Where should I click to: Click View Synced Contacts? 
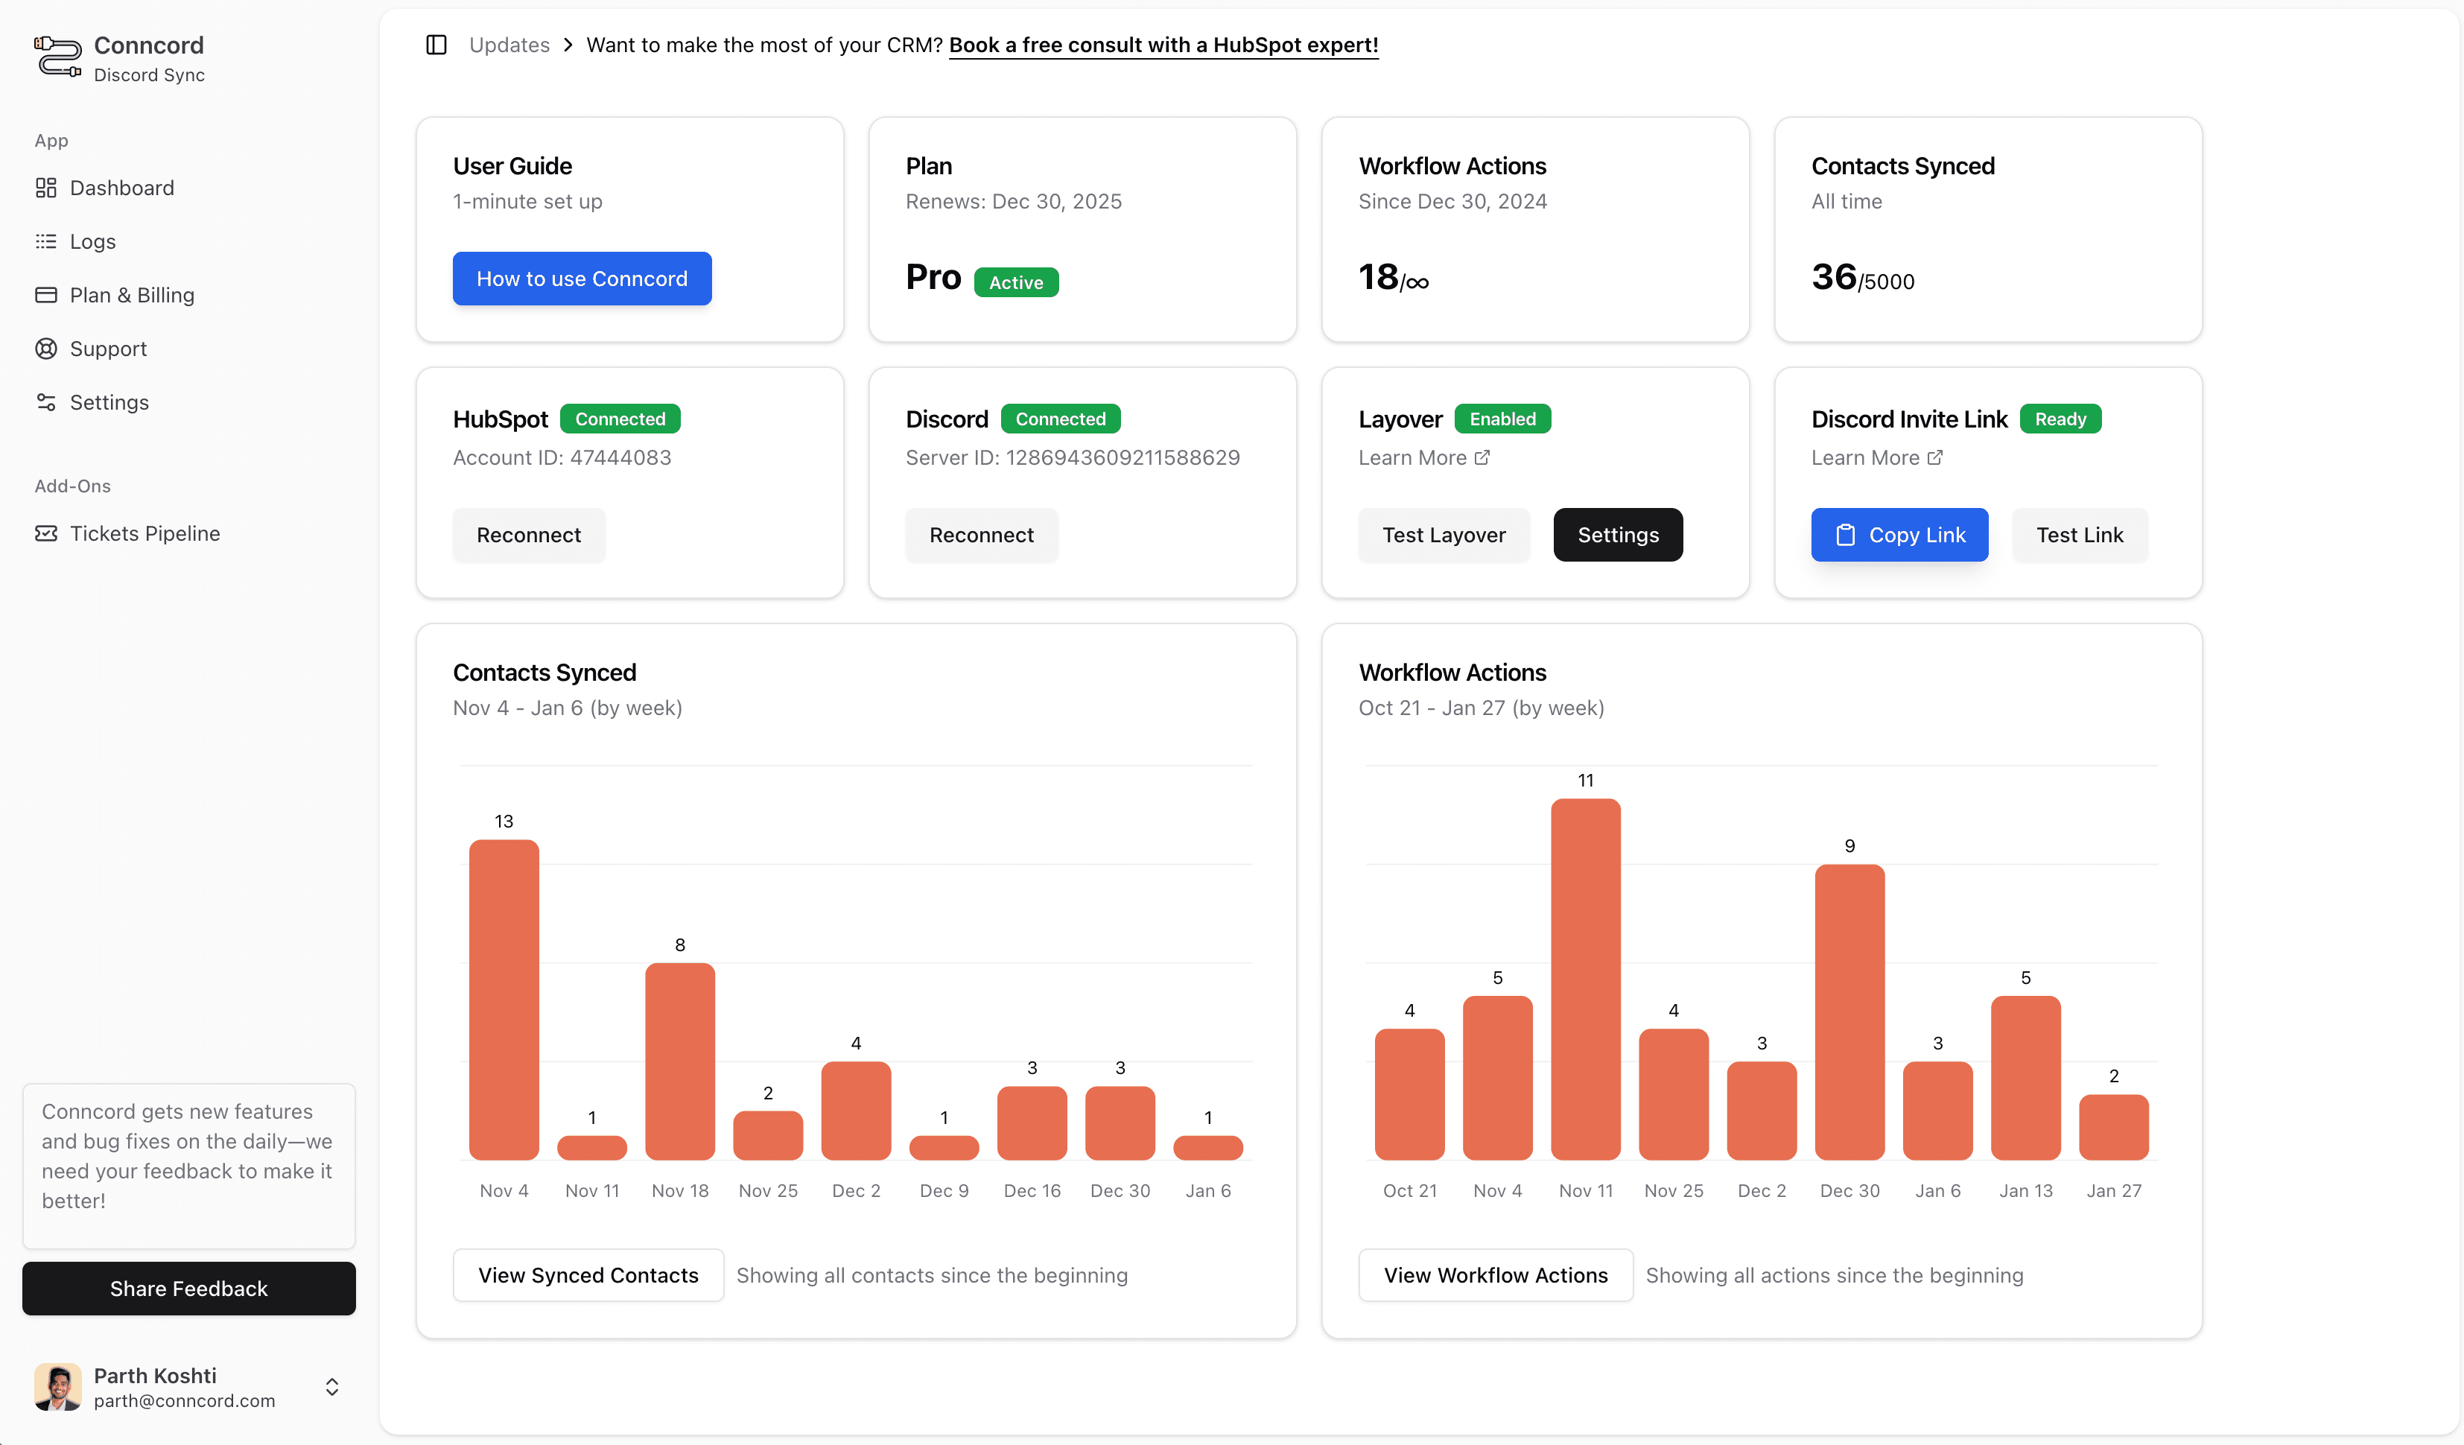coord(588,1275)
